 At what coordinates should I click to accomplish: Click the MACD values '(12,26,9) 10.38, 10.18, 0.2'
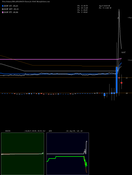point(35,131)
